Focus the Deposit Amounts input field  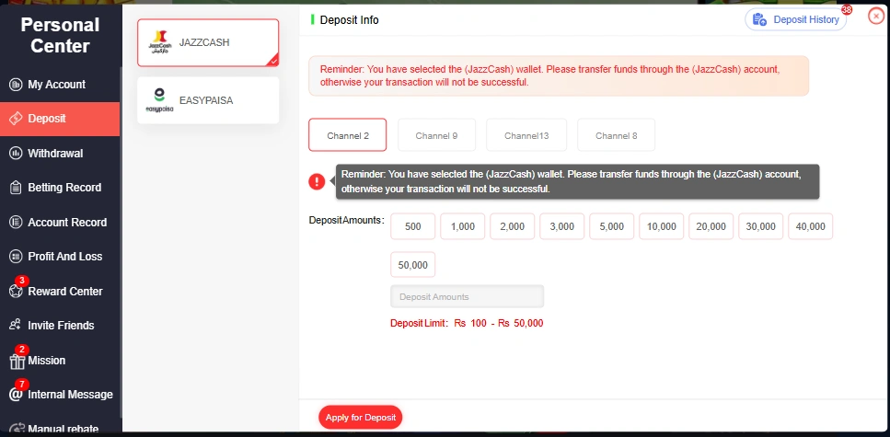point(467,296)
